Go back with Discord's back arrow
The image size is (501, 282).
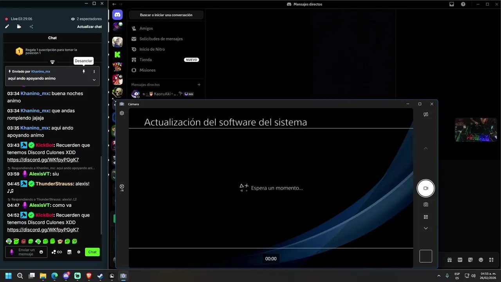(x=114, y=4)
